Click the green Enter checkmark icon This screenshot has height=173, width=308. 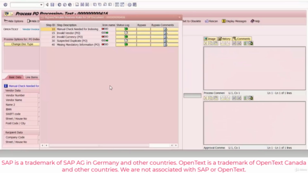(x=5, y=4)
